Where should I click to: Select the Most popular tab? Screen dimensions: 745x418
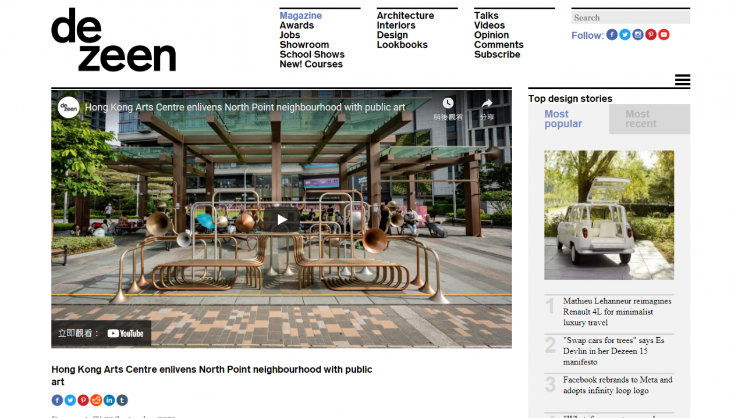click(x=563, y=119)
